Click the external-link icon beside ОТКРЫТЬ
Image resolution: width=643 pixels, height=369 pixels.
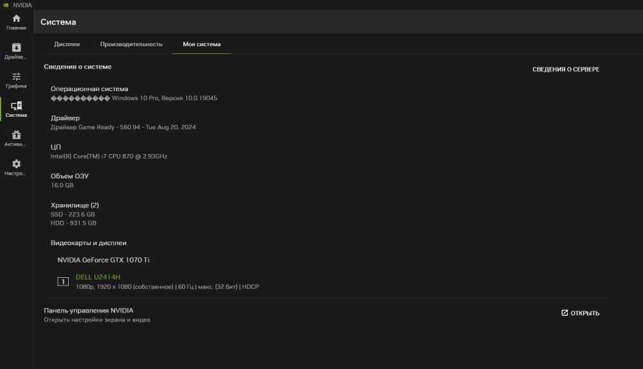point(565,313)
